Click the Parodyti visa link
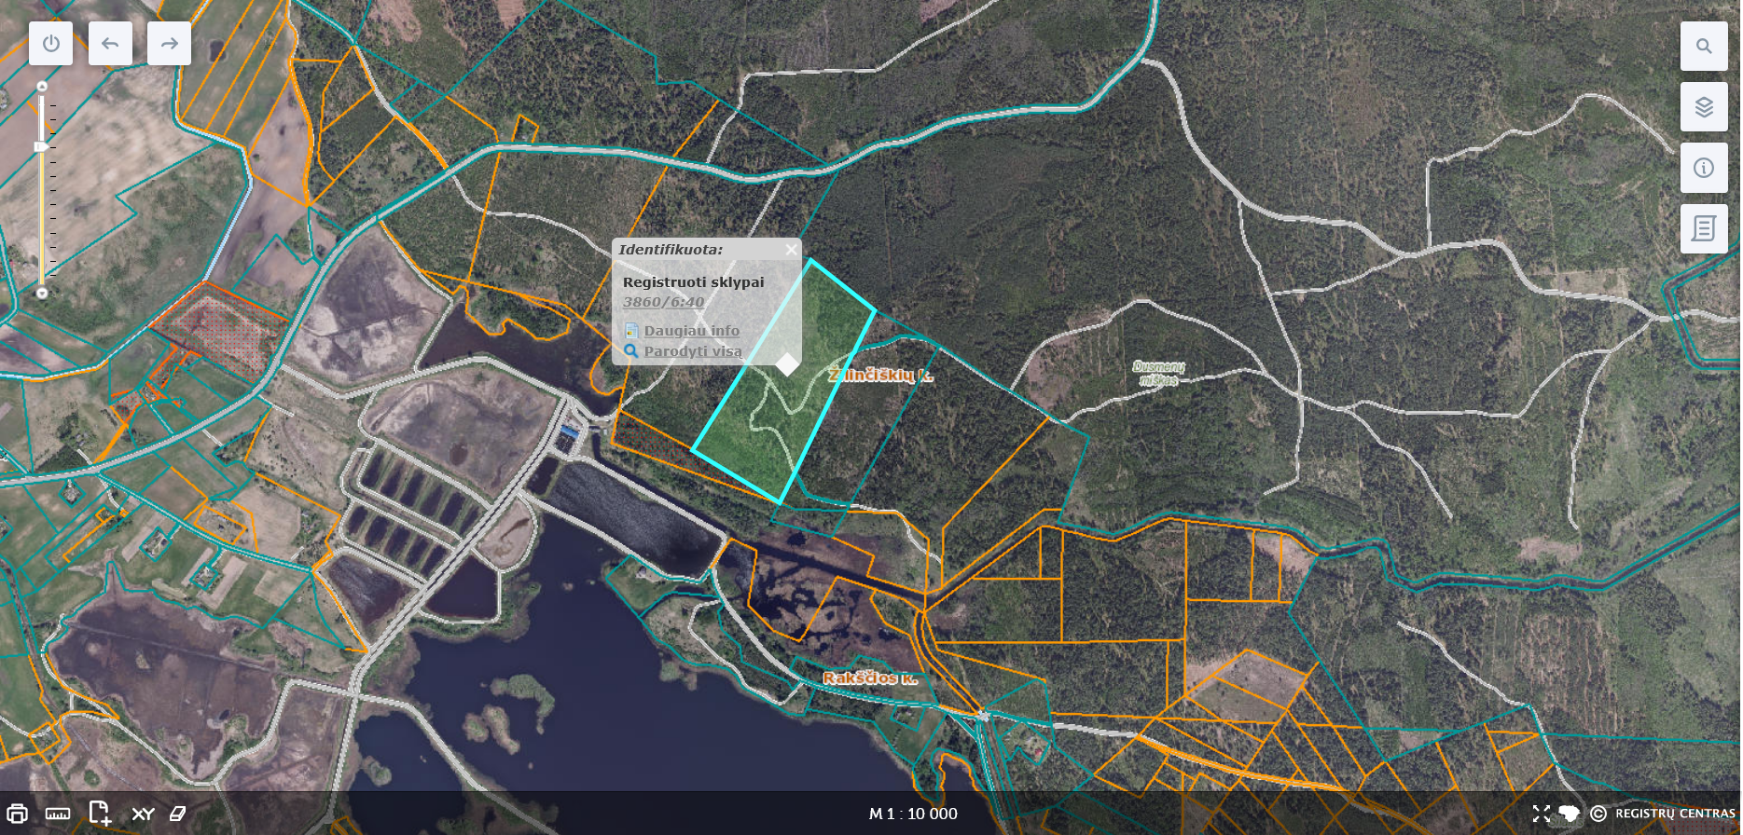 [x=693, y=351]
